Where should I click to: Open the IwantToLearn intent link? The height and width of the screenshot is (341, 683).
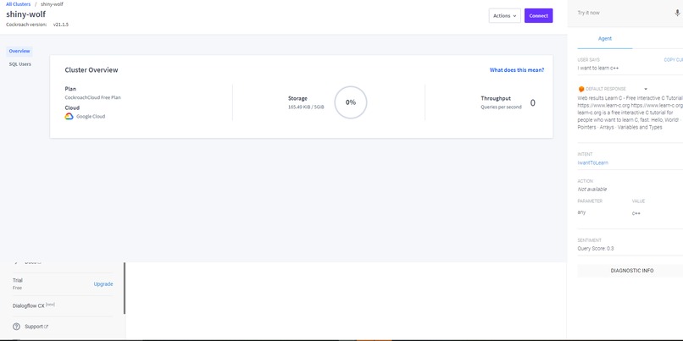point(593,162)
